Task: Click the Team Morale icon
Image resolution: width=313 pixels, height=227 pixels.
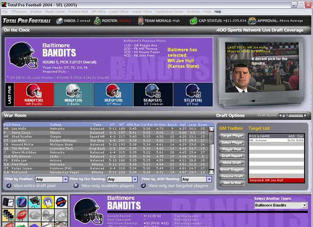Action: 141,21
